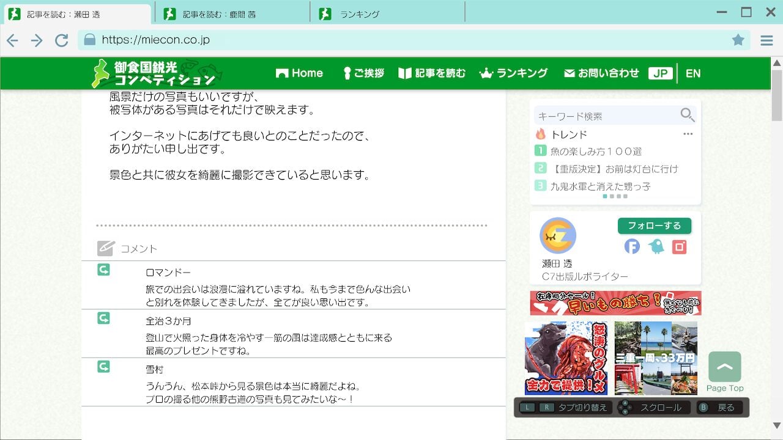This screenshot has height=440, width=783.
Task: Bookmark page with the star icon
Action: (x=738, y=40)
